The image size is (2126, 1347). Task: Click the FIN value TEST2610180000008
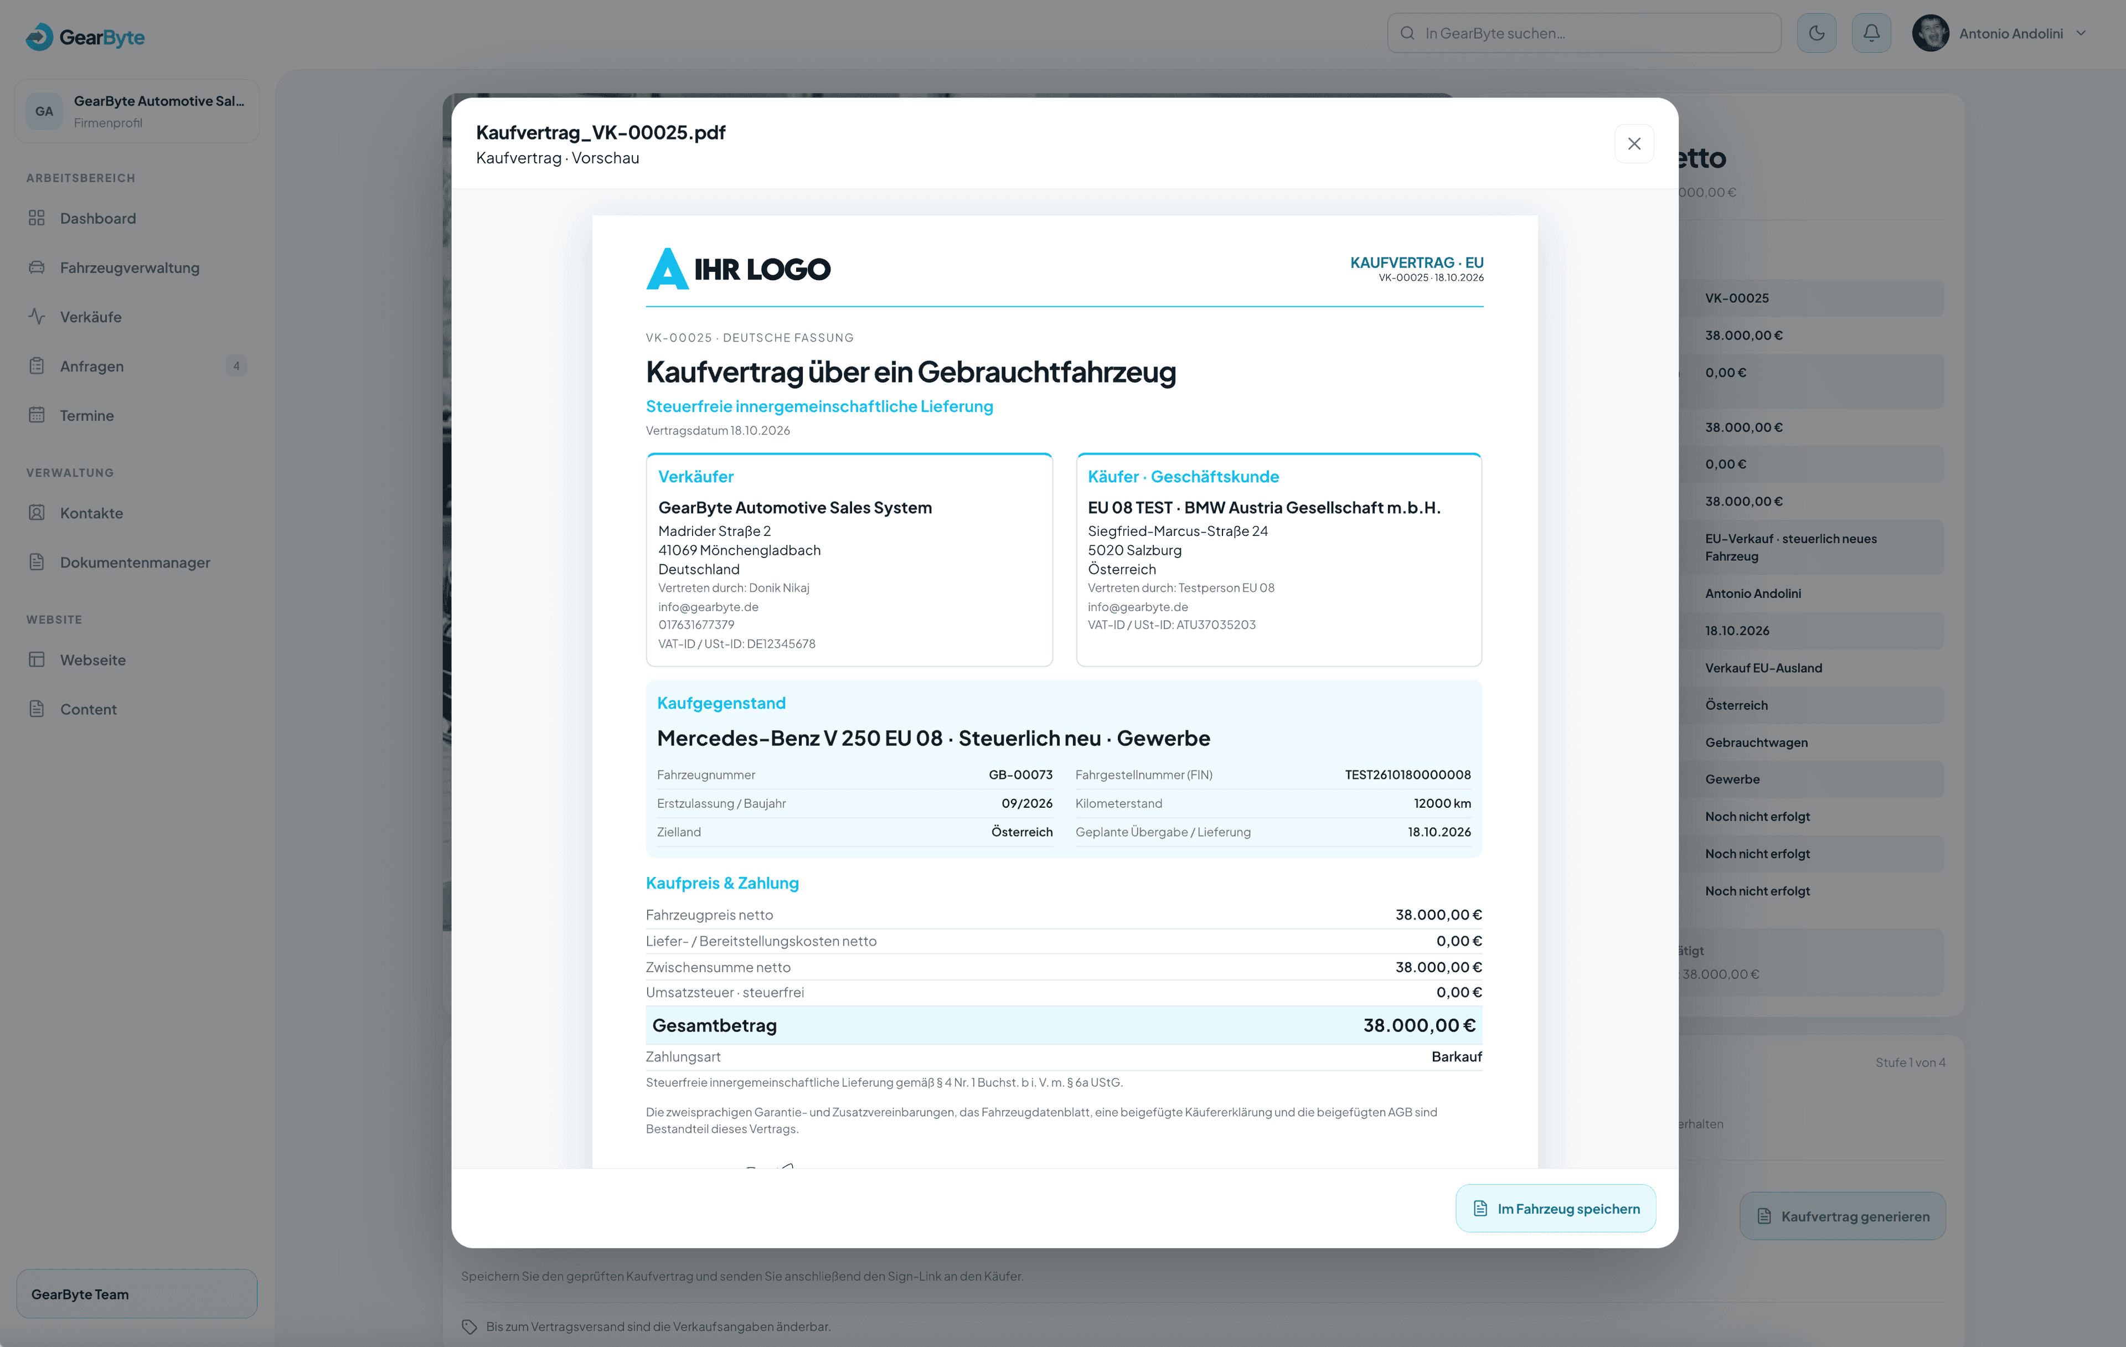1407,775
